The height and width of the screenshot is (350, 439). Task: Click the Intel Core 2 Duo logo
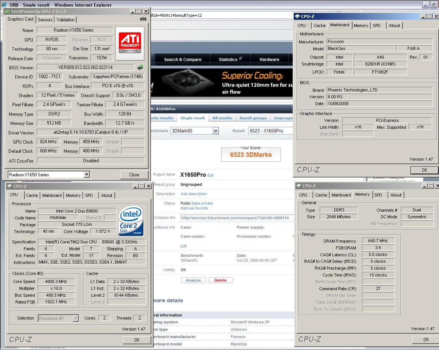131,221
